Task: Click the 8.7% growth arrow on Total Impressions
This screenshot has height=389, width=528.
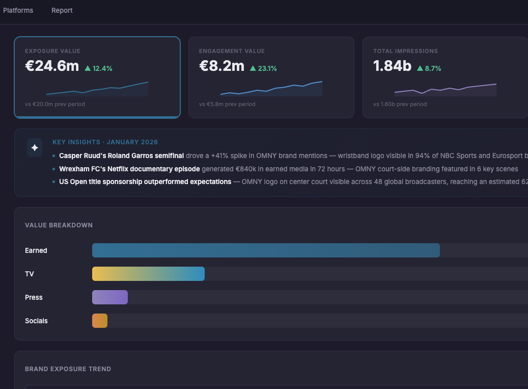Action: pyautogui.click(x=421, y=68)
